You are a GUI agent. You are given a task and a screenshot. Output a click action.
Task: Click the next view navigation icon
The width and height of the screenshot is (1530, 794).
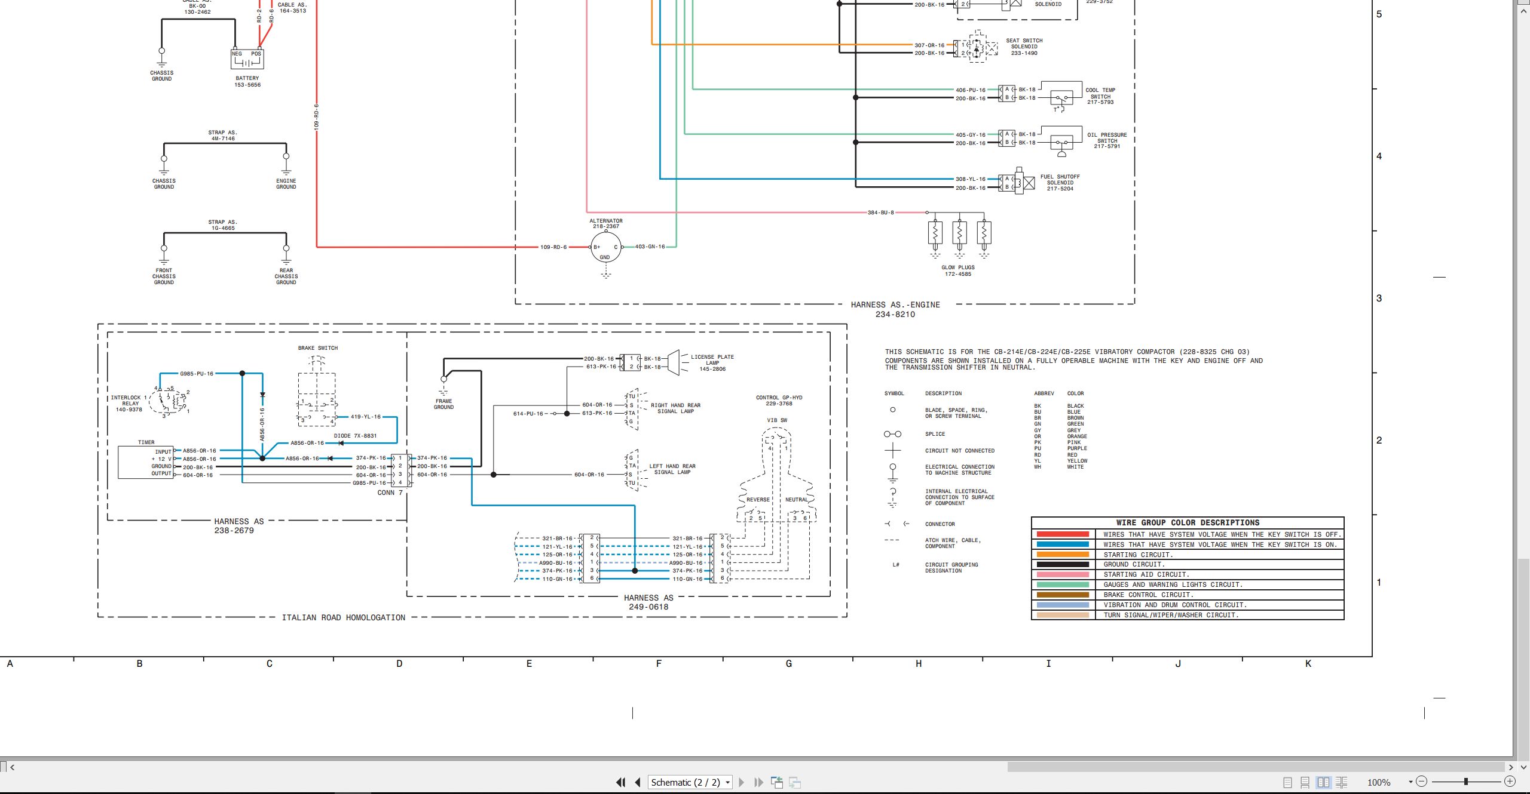[795, 782]
